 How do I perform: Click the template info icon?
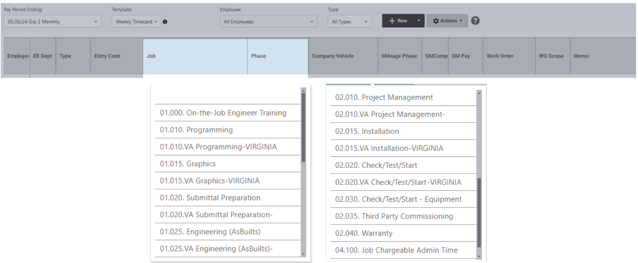tap(165, 22)
